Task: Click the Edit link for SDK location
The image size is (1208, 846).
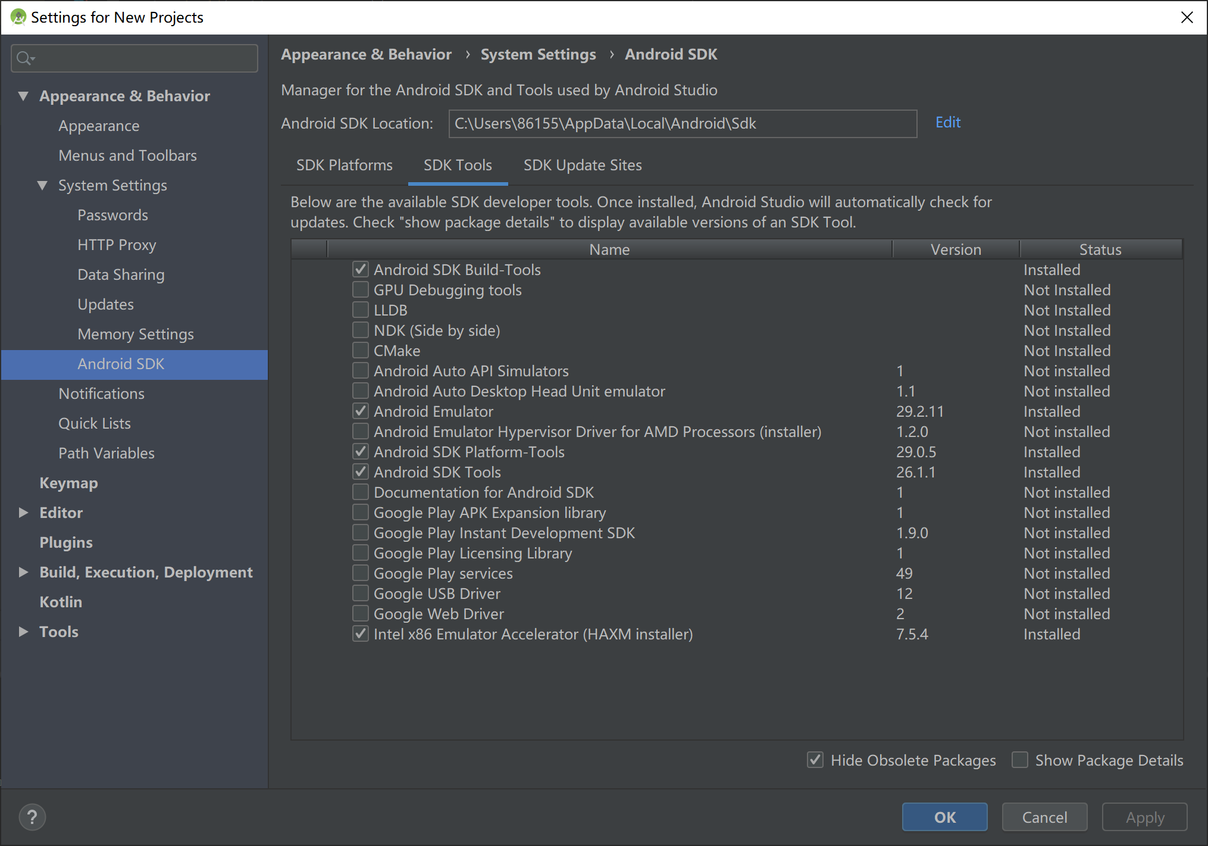Action: click(947, 122)
